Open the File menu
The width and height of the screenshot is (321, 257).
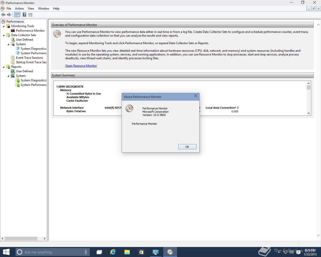pyautogui.click(x=9, y=9)
